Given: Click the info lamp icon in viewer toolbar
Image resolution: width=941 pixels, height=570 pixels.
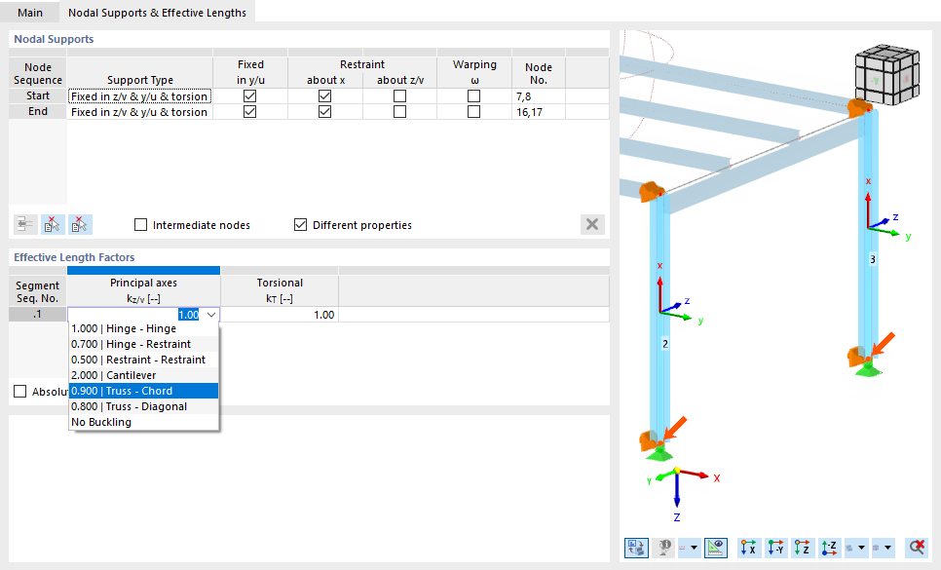Looking at the screenshot, I should [664, 548].
